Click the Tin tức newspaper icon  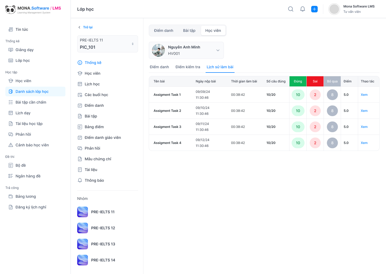point(11,29)
